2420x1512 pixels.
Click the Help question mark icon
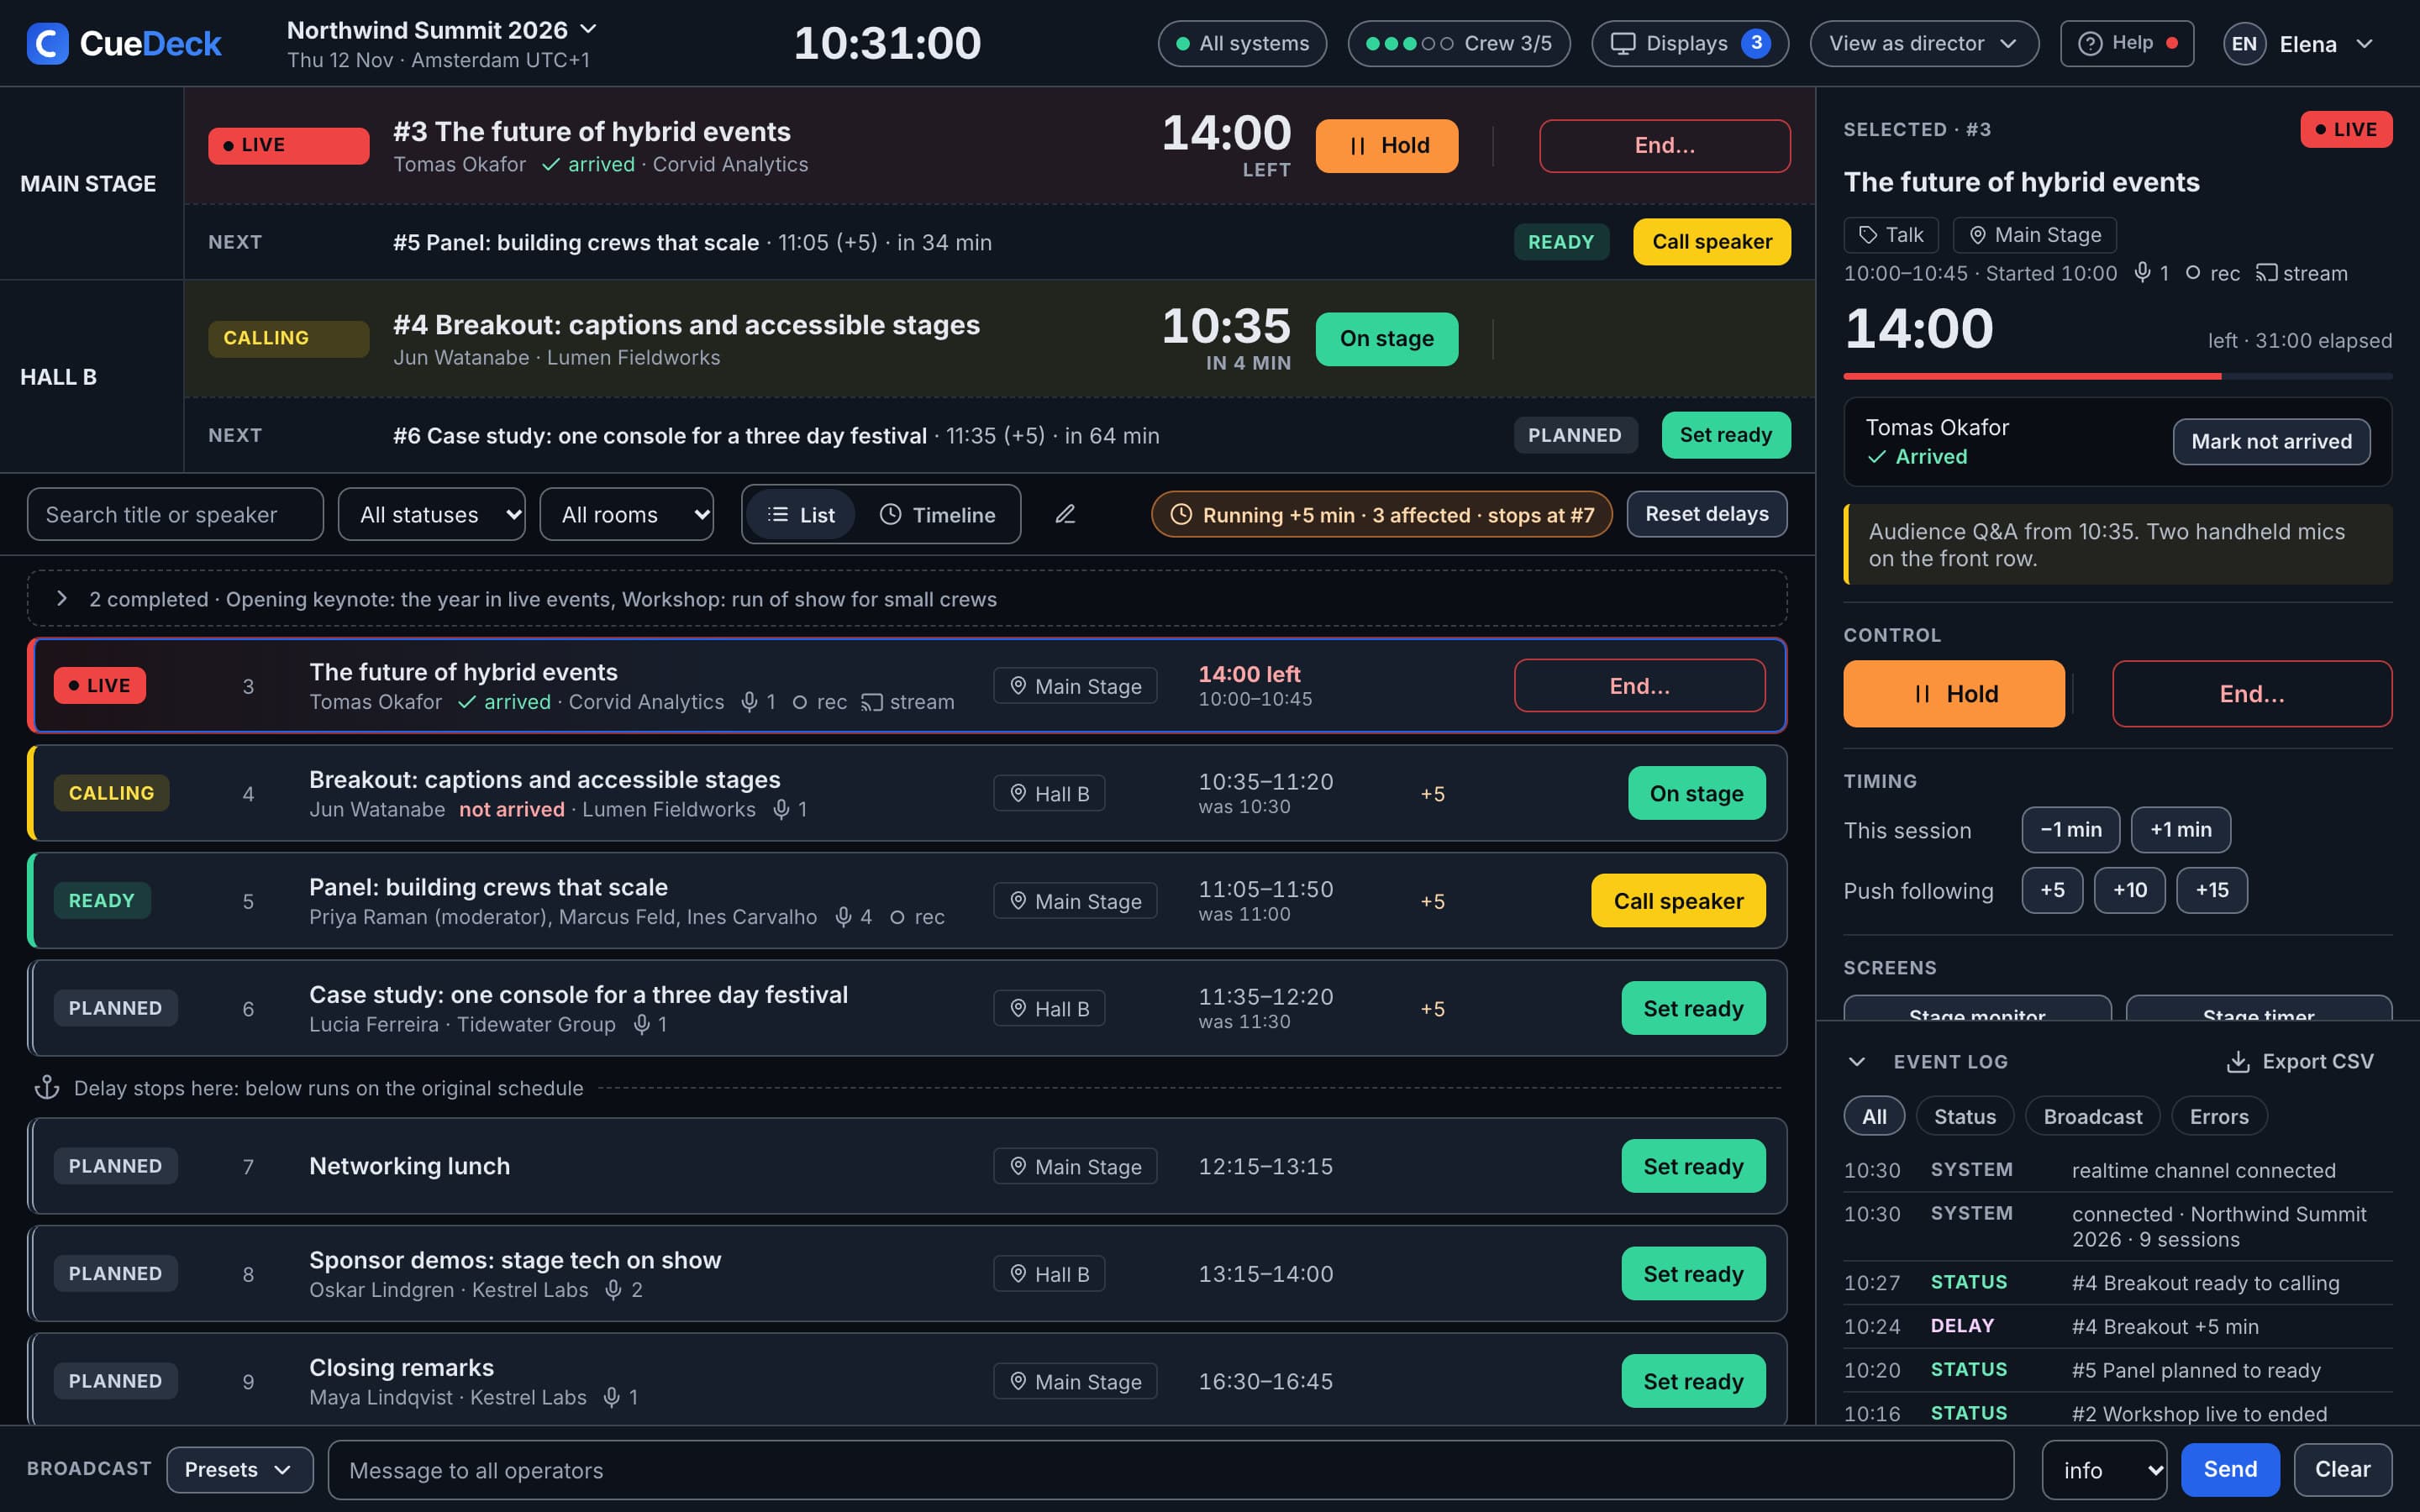click(2090, 44)
